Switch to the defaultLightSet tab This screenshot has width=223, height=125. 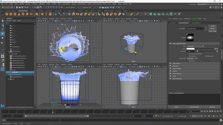(x=196, y=23)
